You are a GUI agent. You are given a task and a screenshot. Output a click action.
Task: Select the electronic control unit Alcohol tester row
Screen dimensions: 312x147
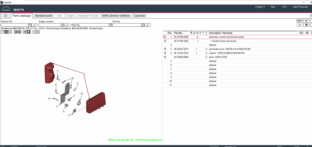pos(237,37)
